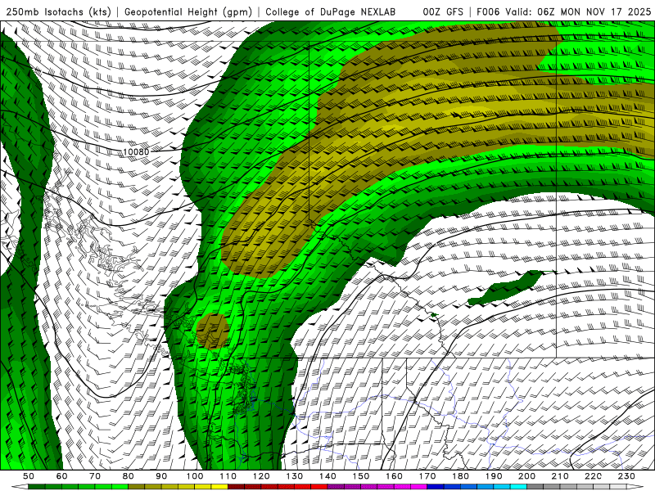Click the 'Geopotential Height (gpm)' title text
Viewport: 655px width, 491px height.
[x=188, y=12]
